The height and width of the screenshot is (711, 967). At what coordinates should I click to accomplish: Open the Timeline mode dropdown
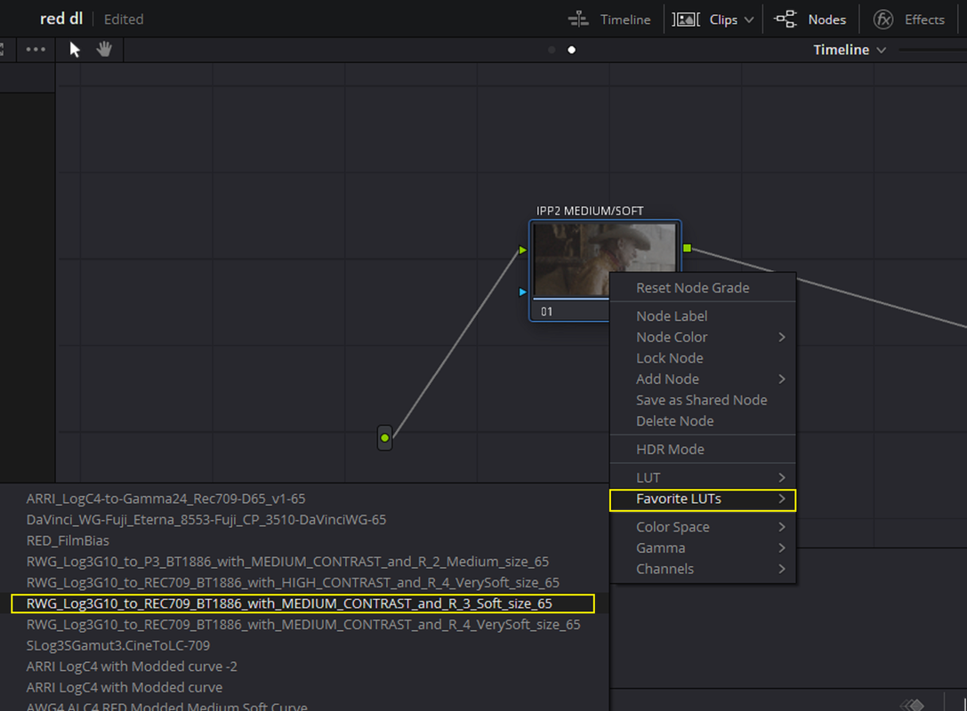point(850,50)
